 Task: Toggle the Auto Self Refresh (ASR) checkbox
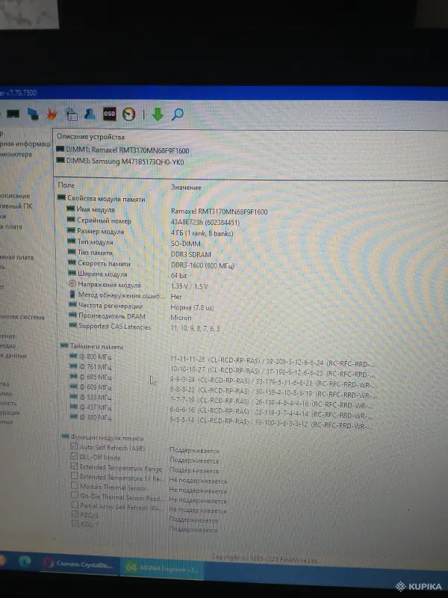[74, 446]
